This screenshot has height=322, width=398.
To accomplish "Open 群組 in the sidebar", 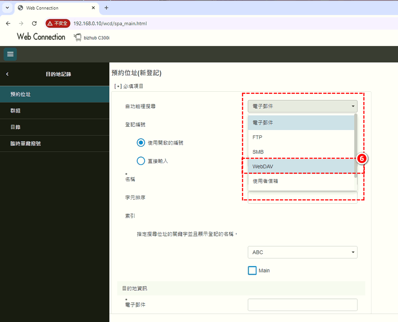I will tap(54, 111).
